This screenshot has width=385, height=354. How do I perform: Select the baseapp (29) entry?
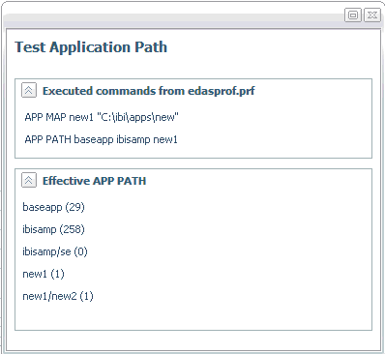click(53, 207)
